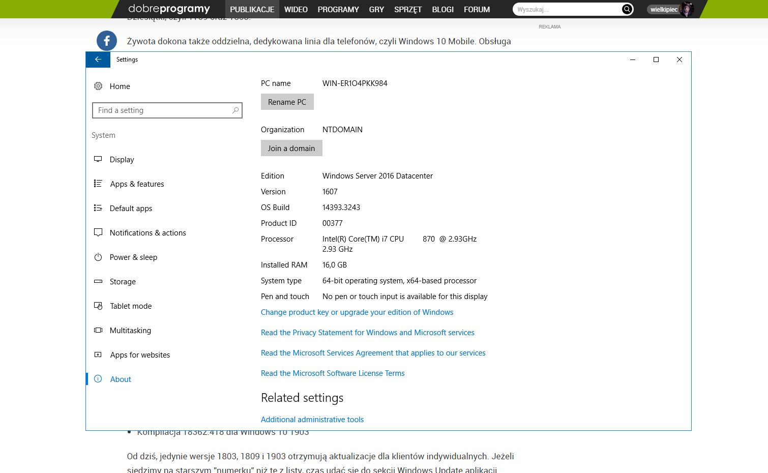Click the Home gear icon
This screenshot has width=768, height=473.
[x=98, y=86]
